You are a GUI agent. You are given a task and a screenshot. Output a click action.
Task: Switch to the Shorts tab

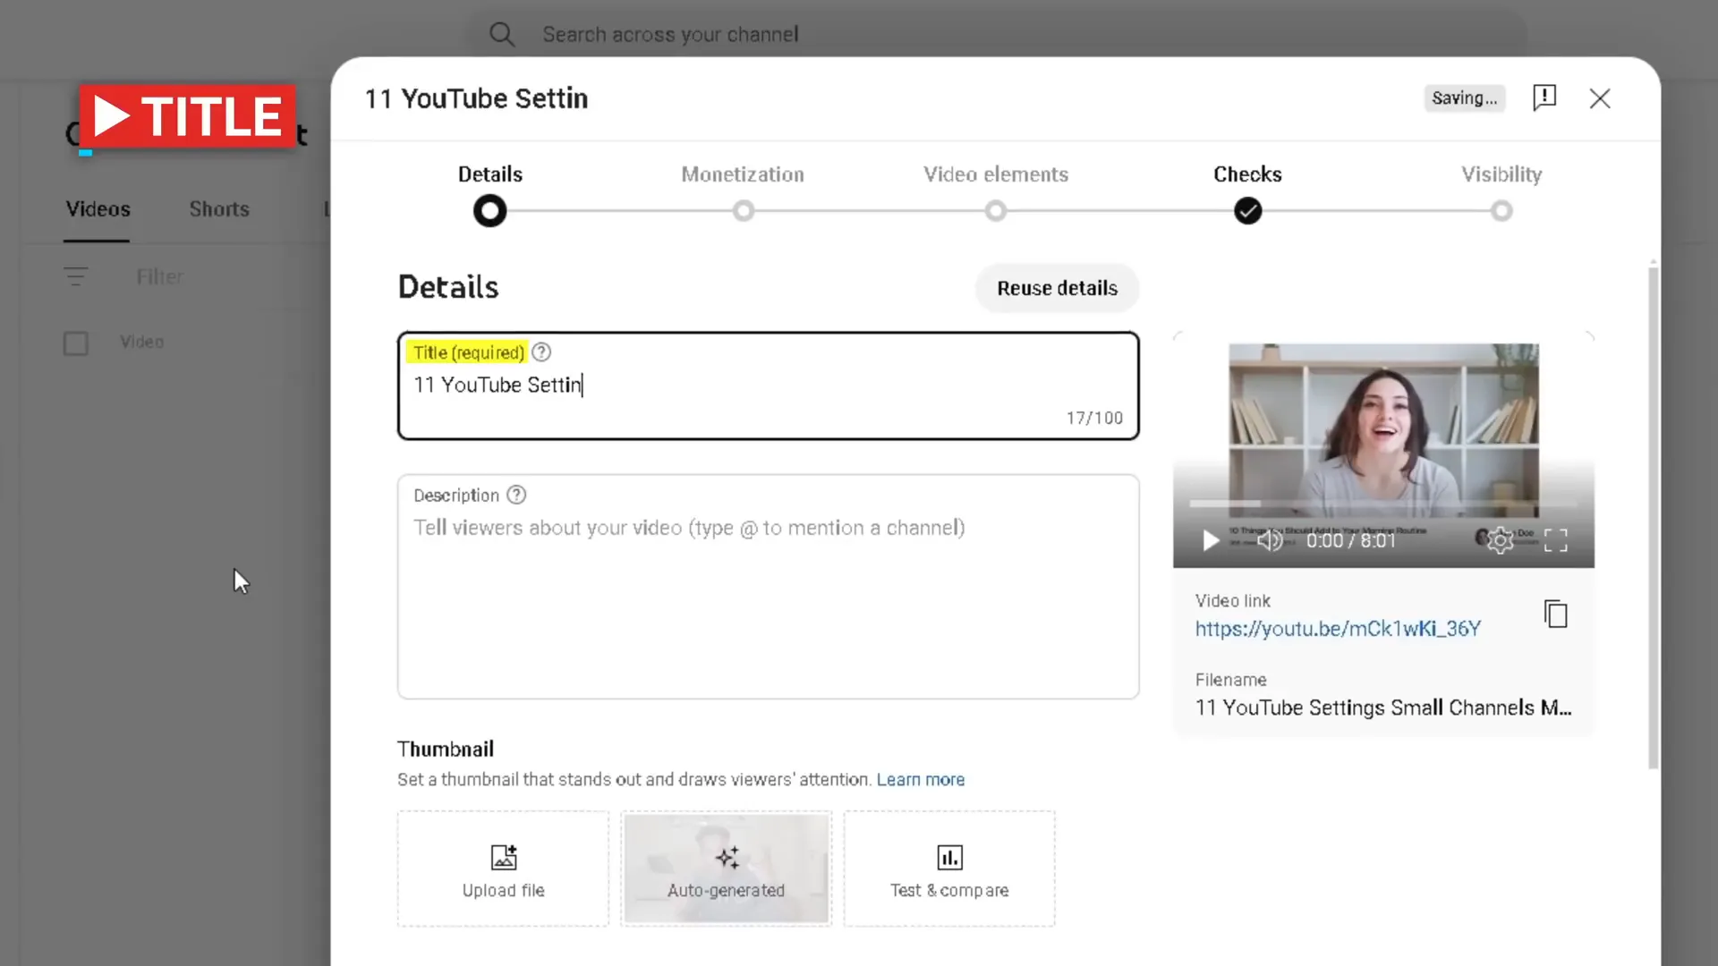218,209
